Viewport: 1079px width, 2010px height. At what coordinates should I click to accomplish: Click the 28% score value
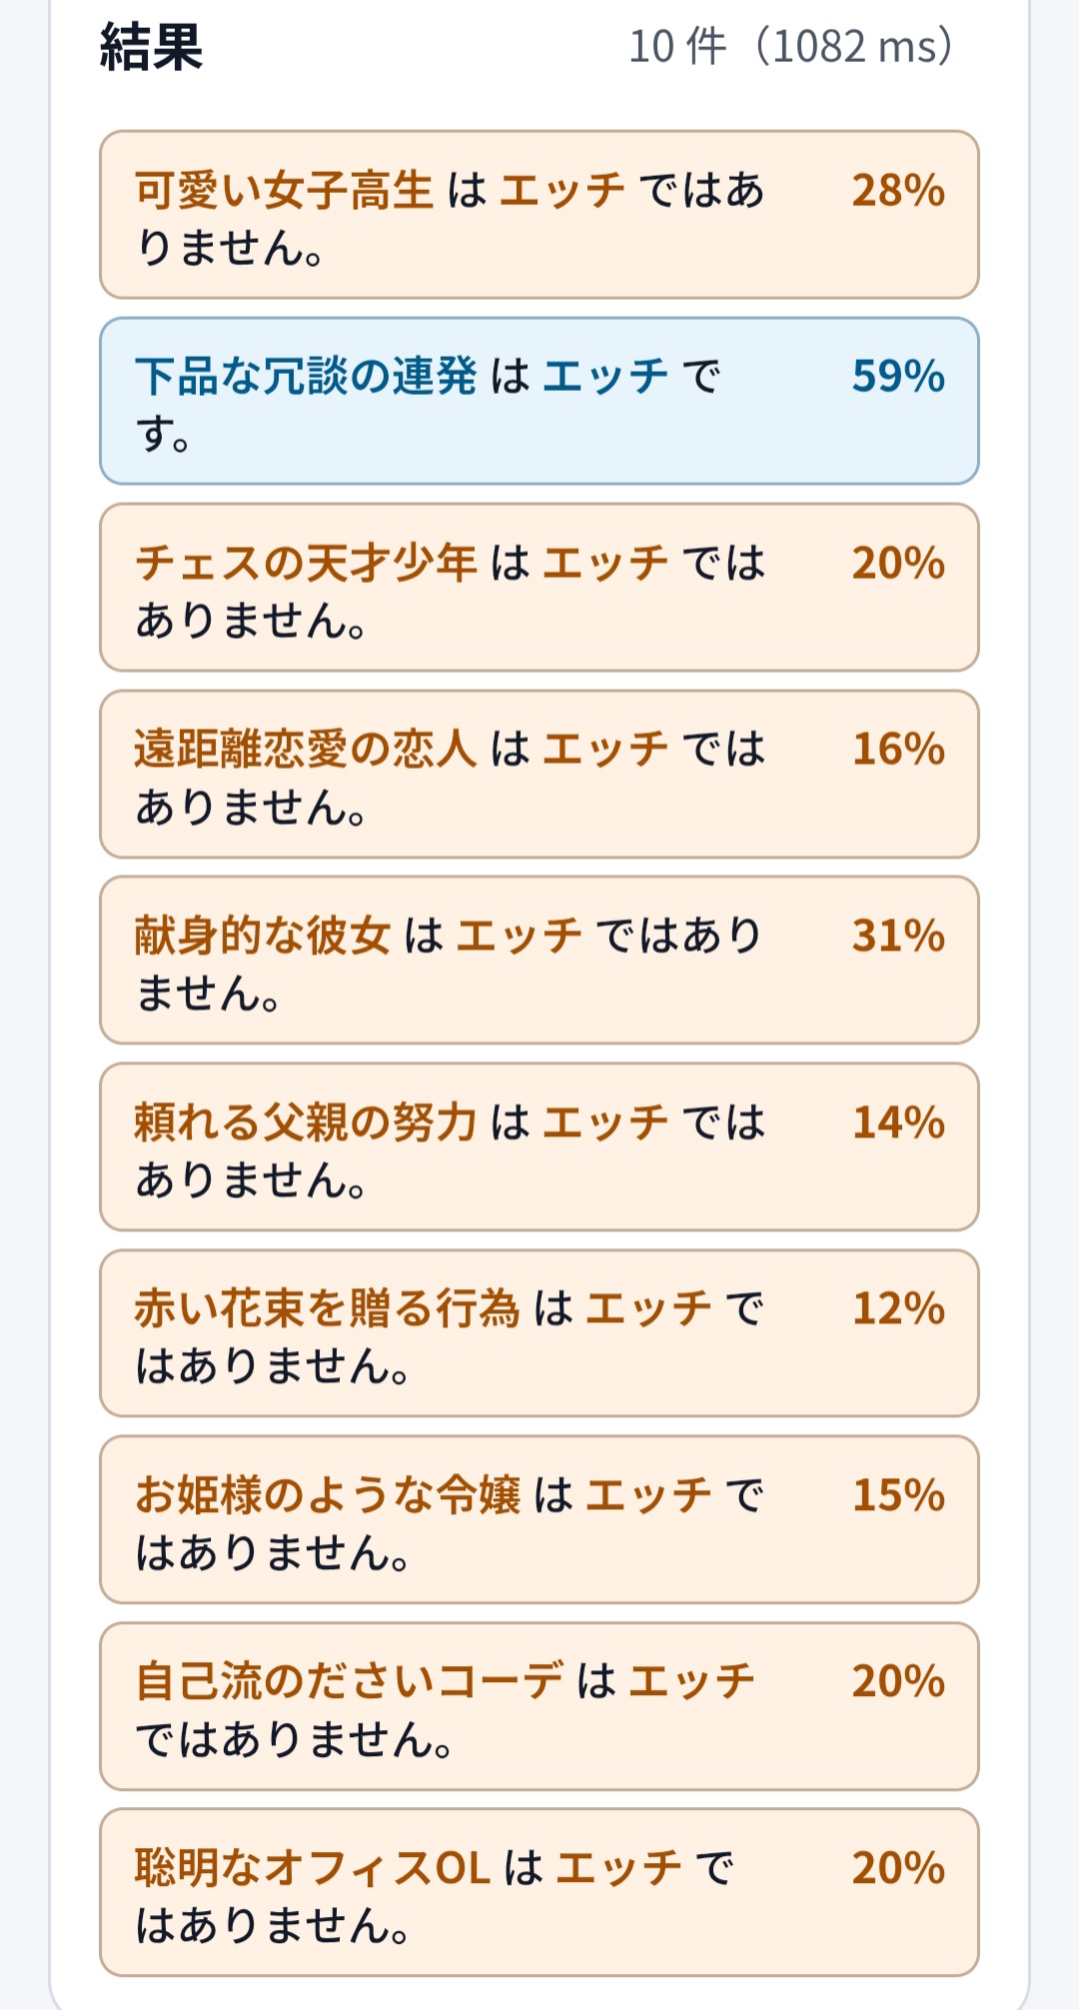pos(898,190)
